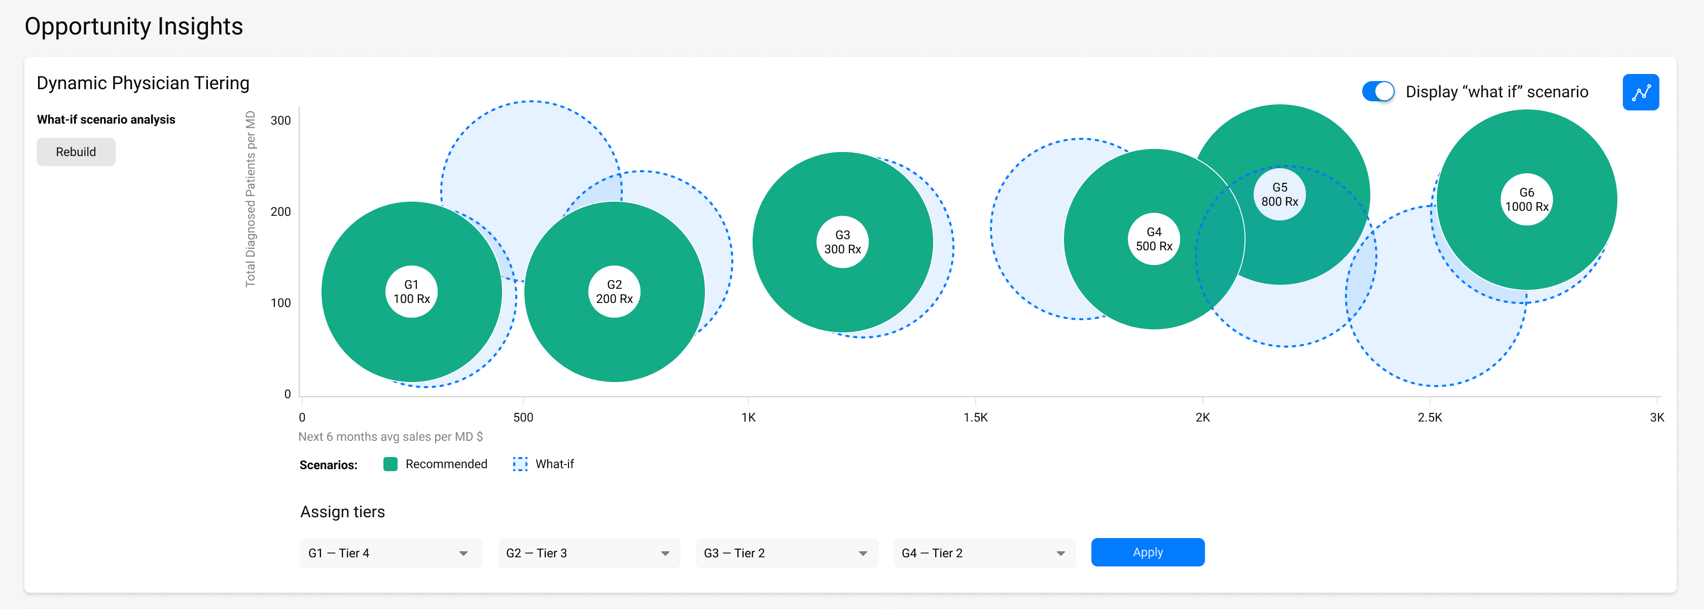The image size is (1704, 609).
Task: Click the dashed What-if legend swatch
Action: [520, 464]
